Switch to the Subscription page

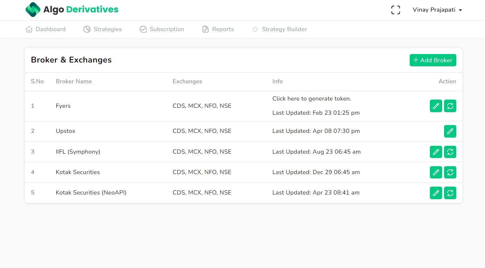click(162, 29)
